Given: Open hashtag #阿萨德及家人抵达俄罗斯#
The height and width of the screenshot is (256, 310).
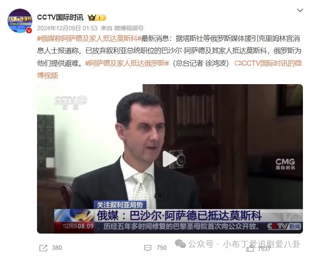Looking at the screenshot, I should [x=127, y=63].
